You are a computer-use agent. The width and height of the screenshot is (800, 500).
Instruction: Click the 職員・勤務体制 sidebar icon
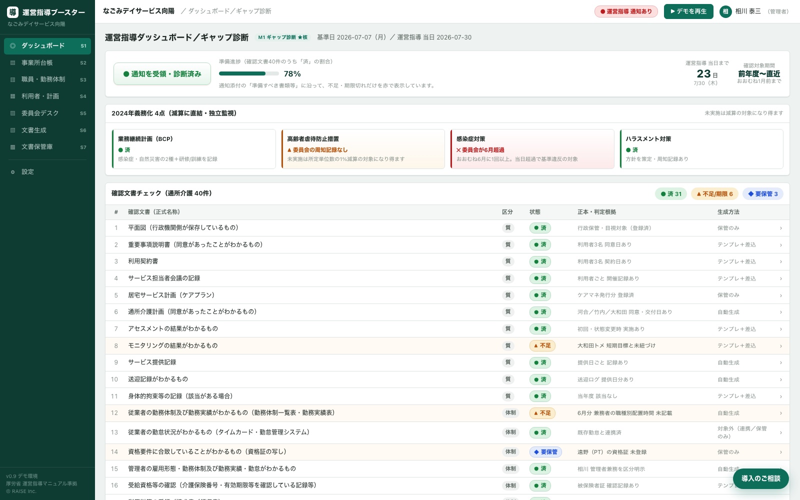click(12, 79)
